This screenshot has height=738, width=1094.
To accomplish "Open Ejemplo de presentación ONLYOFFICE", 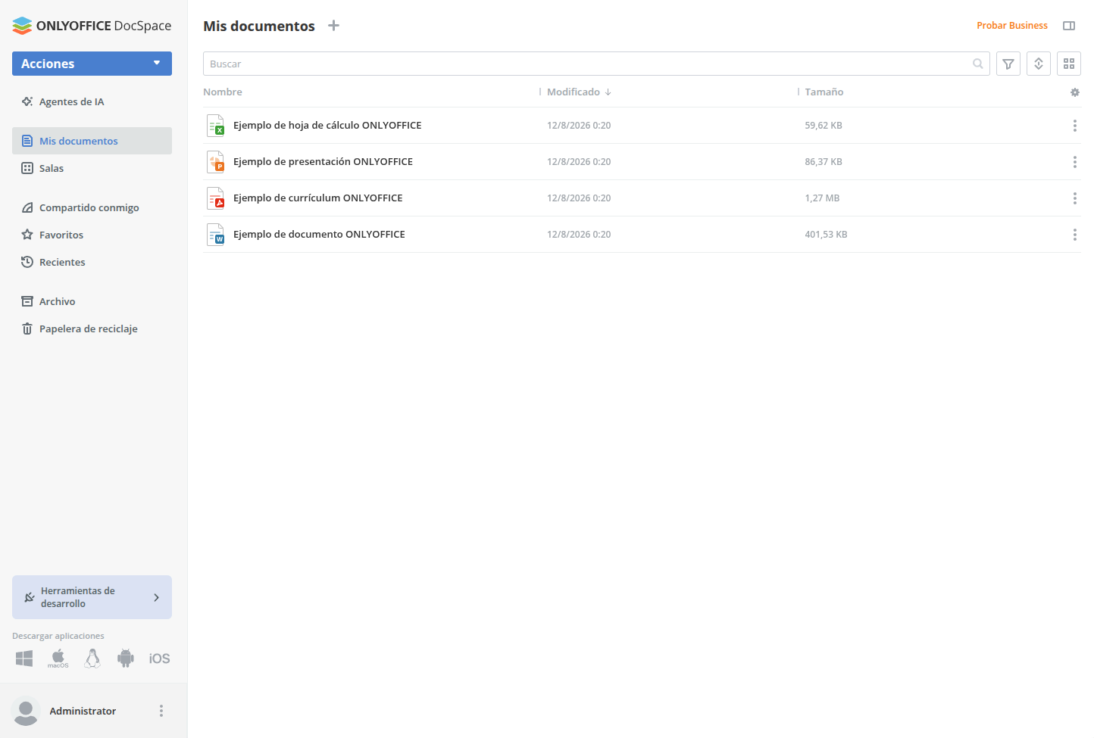I will click(323, 162).
